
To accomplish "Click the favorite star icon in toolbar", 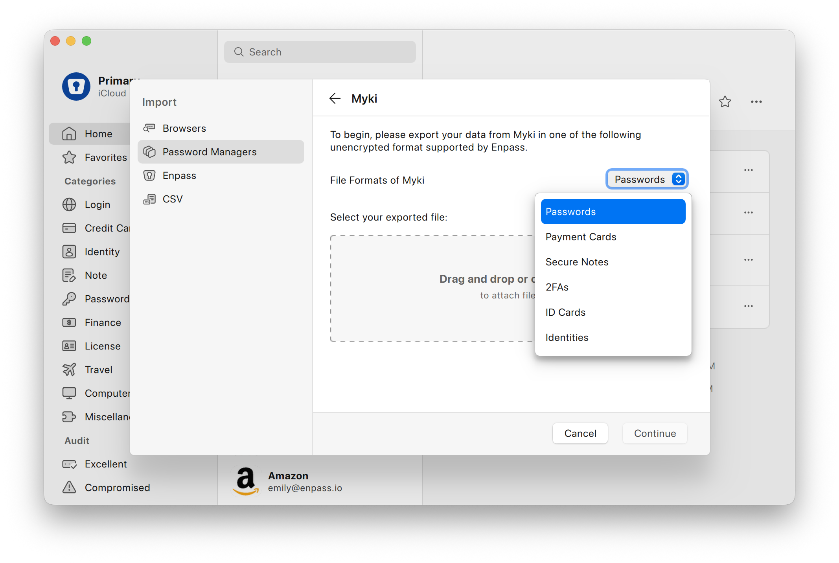I will pos(725,102).
